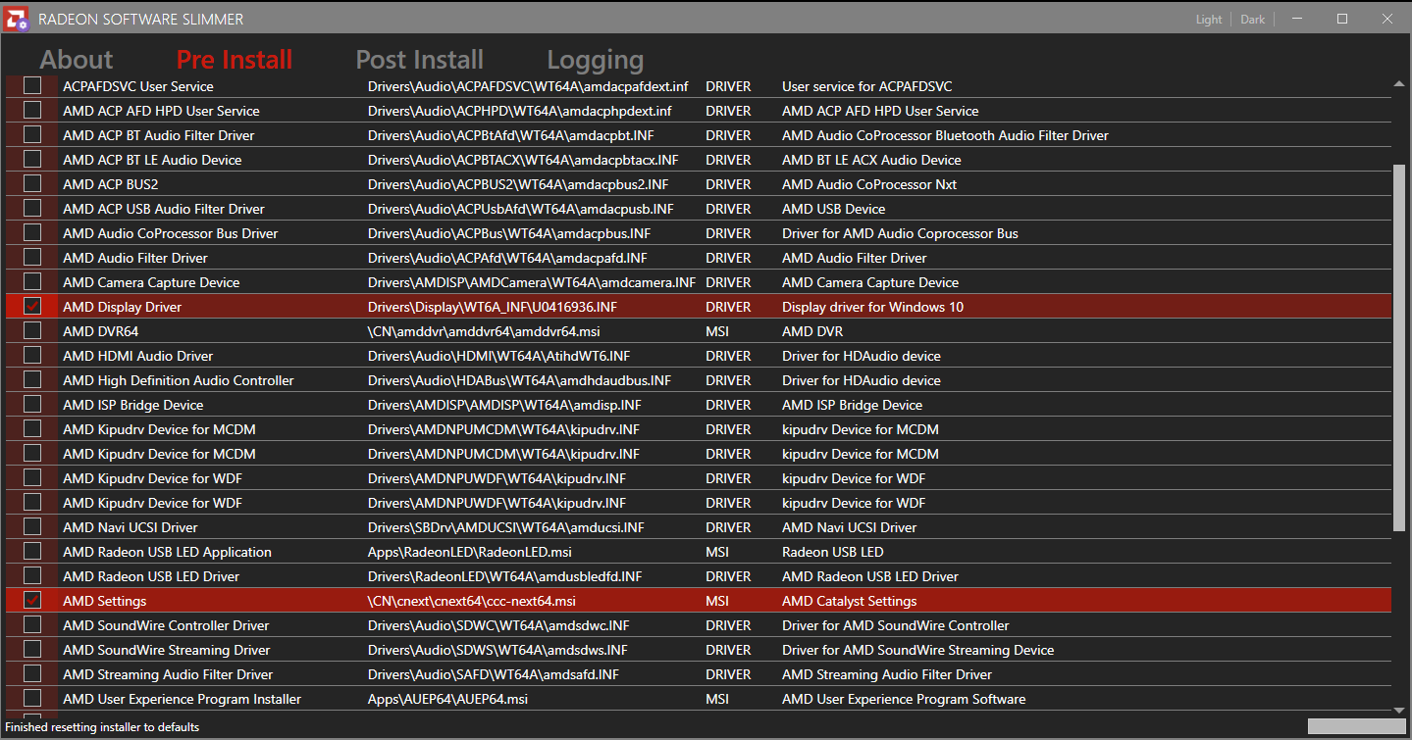Switch to the Dark theme

(x=1253, y=20)
